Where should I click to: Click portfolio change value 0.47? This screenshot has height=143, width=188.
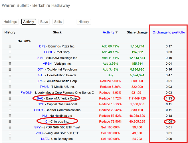pyautogui.click(x=169, y=75)
